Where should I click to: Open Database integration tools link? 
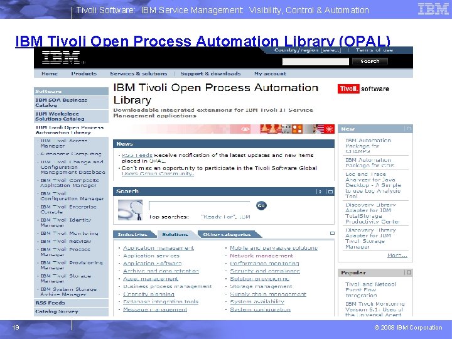pos(161,302)
